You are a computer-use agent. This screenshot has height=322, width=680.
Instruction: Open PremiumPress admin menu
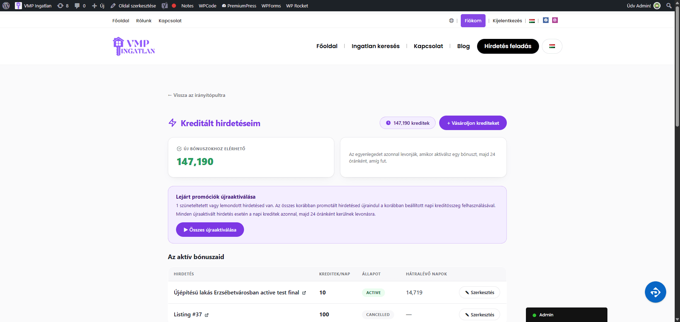coord(239,6)
